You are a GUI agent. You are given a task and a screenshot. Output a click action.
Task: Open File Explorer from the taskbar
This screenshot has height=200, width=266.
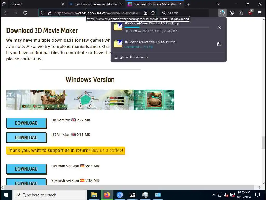pyautogui.click(x=94, y=195)
